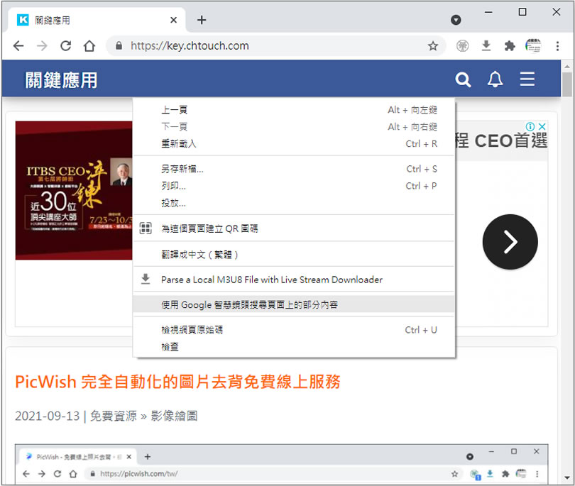
Task: Click the downloader extension arrow icon in toolbar
Action: (x=486, y=46)
